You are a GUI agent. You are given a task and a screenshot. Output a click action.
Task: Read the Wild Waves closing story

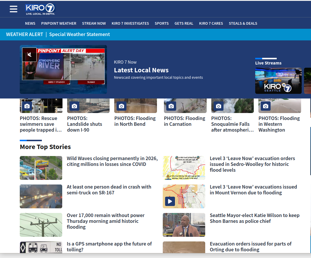pyautogui.click(x=112, y=161)
